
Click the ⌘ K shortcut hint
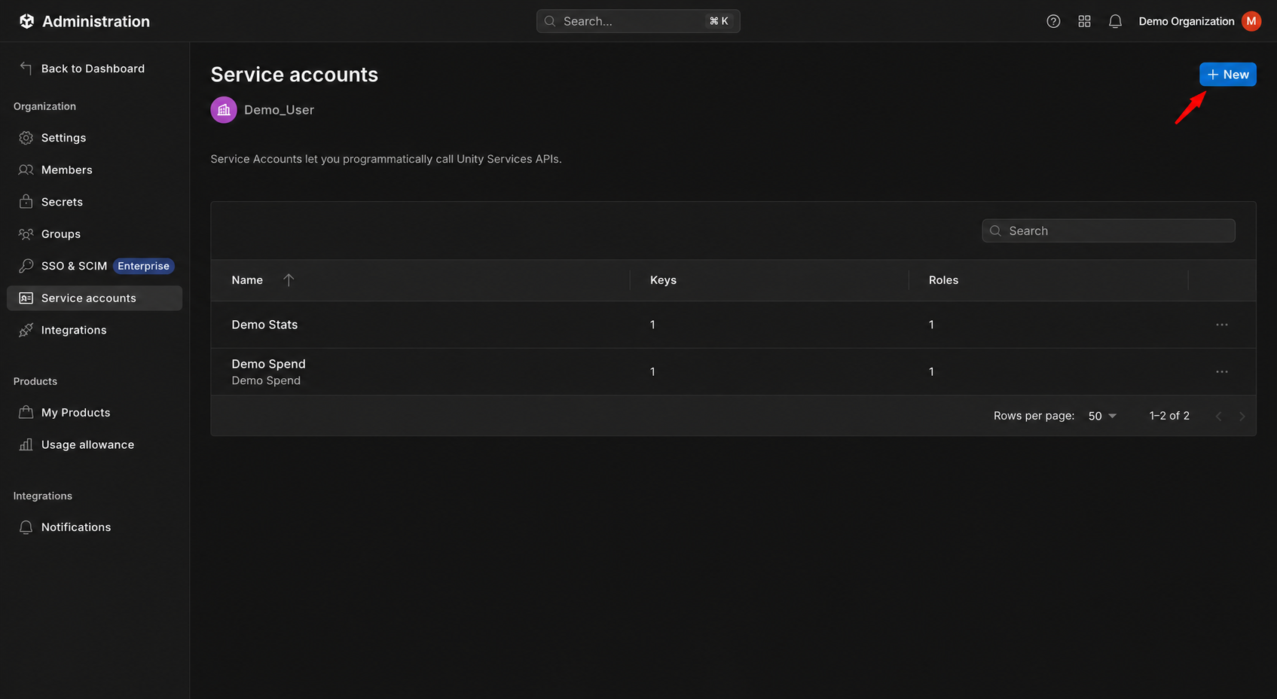(x=719, y=21)
